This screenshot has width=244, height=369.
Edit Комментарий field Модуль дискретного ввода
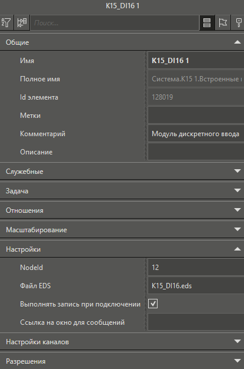pyautogui.click(x=196, y=134)
